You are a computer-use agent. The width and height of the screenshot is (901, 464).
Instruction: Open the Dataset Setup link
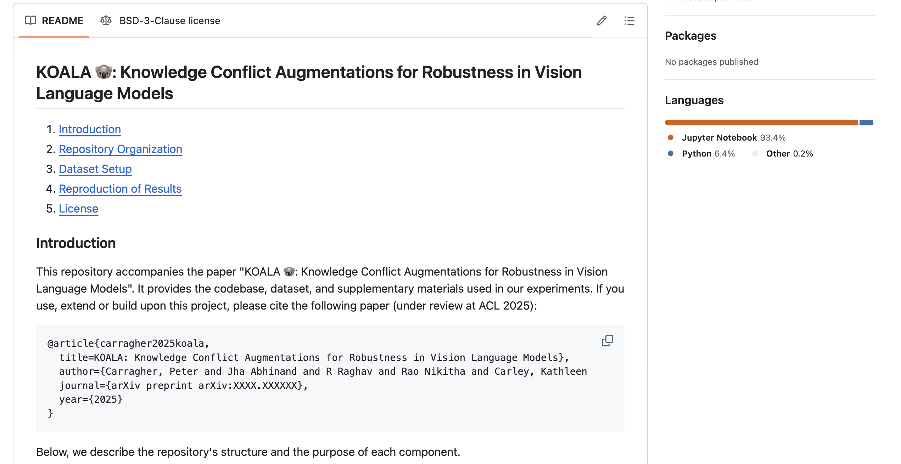tap(95, 169)
